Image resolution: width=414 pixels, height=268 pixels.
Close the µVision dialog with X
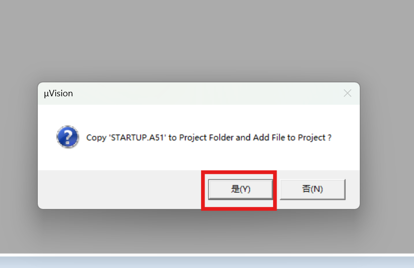pyautogui.click(x=347, y=93)
